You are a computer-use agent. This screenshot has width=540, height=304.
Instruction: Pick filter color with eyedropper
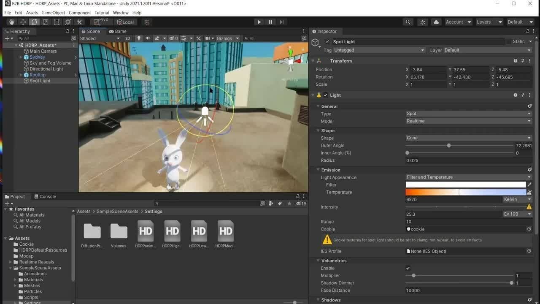point(529,185)
